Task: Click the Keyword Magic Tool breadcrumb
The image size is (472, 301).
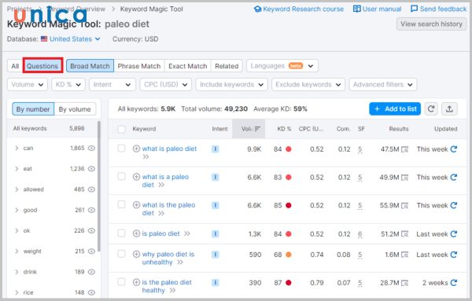Action: tap(151, 9)
